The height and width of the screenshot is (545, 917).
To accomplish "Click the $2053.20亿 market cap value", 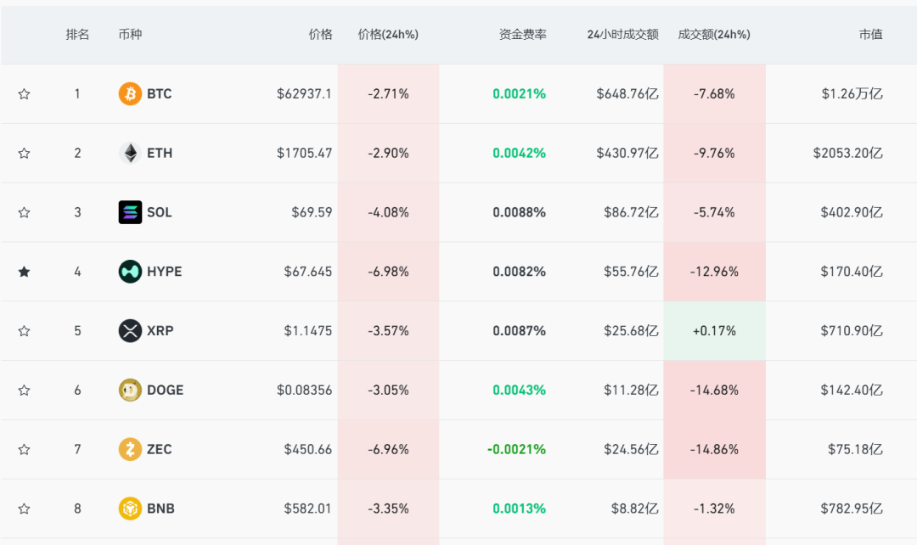I will click(x=848, y=153).
